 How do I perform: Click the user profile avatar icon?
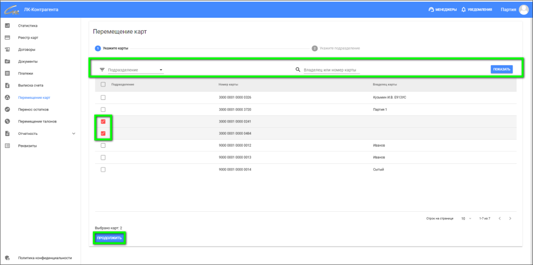(523, 9)
